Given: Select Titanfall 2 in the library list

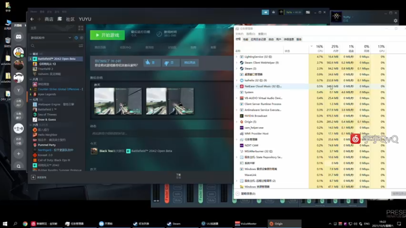Looking at the screenshot, I should click(x=45, y=69).
